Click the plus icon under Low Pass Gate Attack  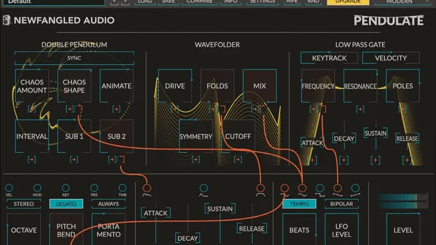coord(312,160)
